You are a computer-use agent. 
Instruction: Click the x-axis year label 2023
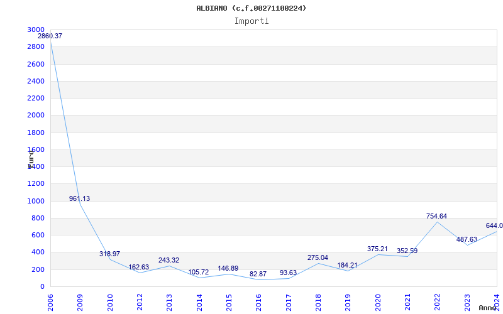[x=467, y=302]
